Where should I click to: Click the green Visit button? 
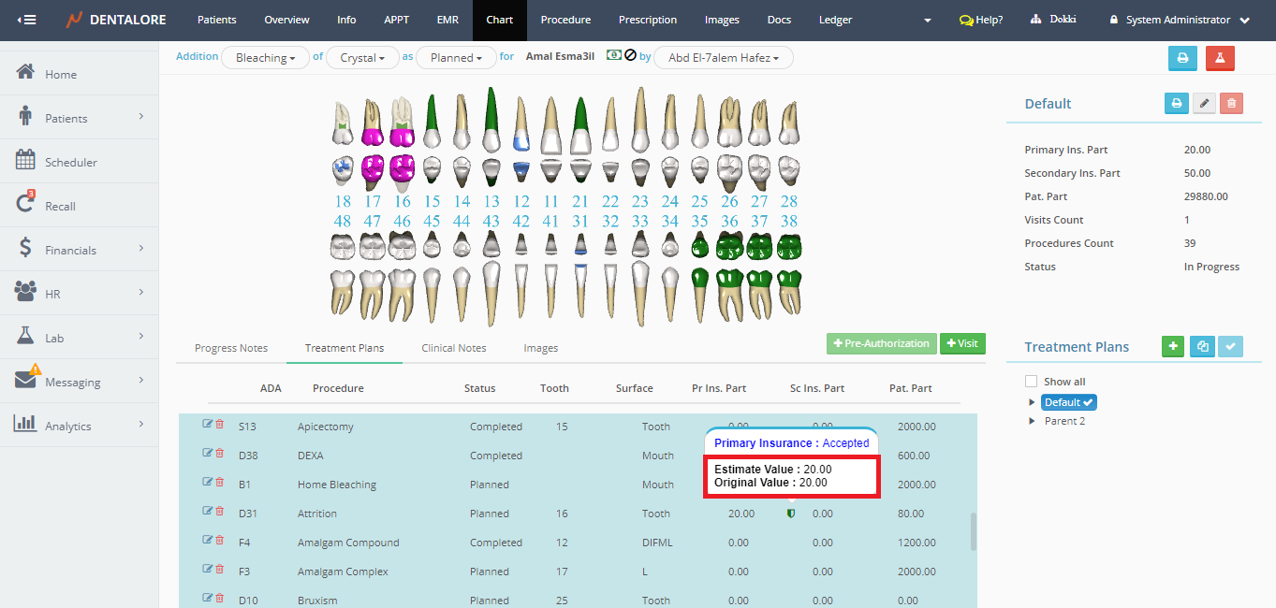(962, 343)
